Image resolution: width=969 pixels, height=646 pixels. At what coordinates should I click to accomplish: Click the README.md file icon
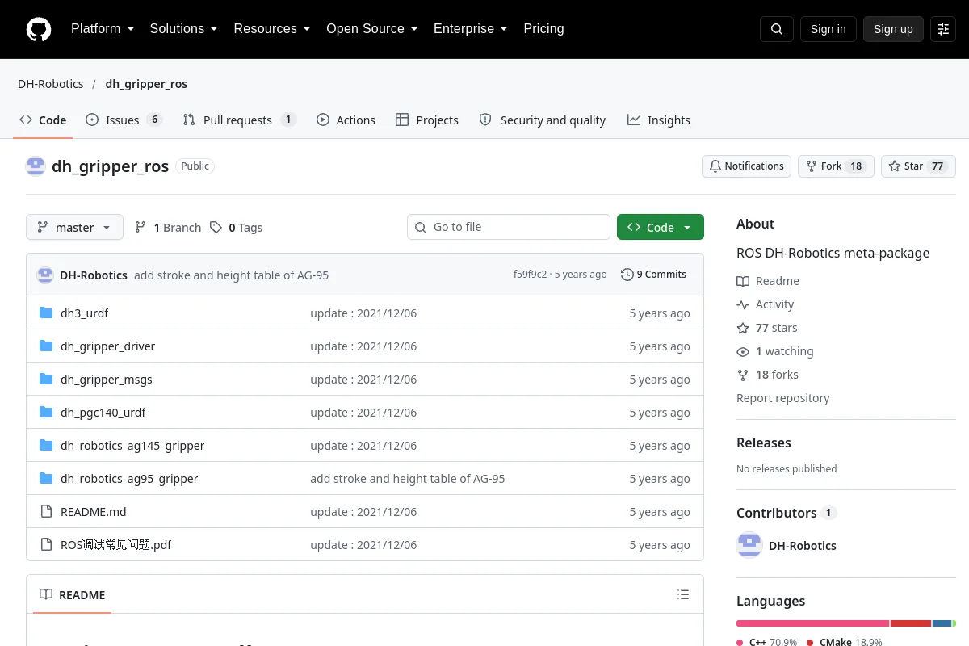(46, 512)
